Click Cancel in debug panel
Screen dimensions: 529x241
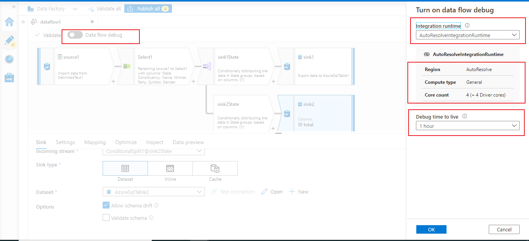504,229
